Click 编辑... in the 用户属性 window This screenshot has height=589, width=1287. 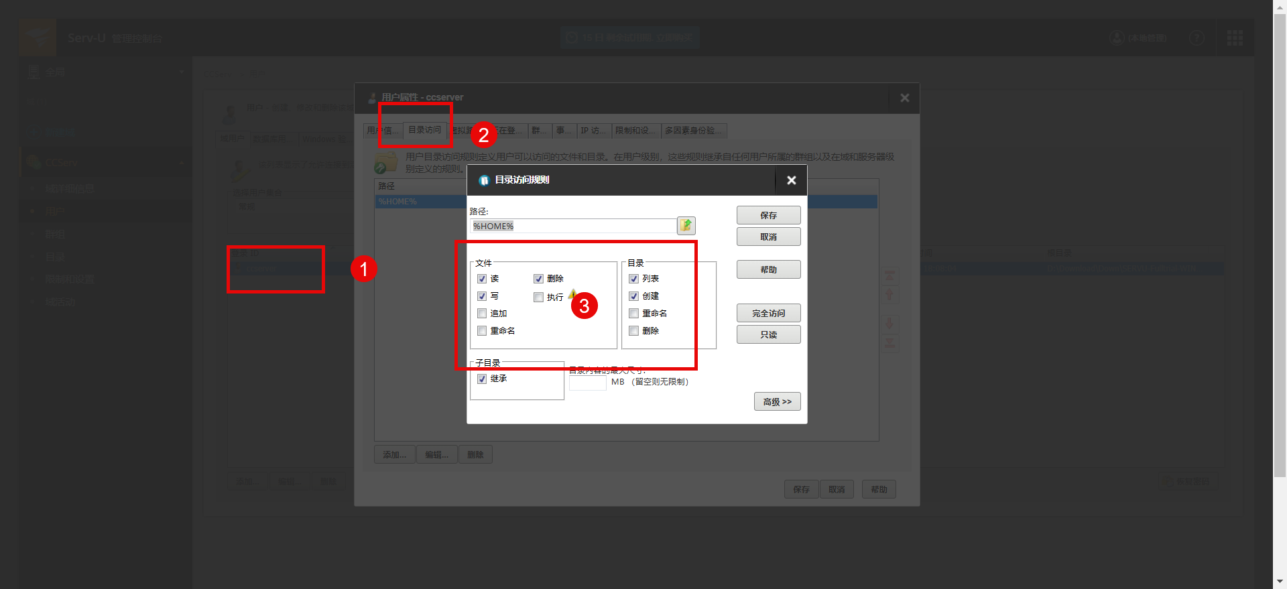pyautogui.click(x=437, y=454)
